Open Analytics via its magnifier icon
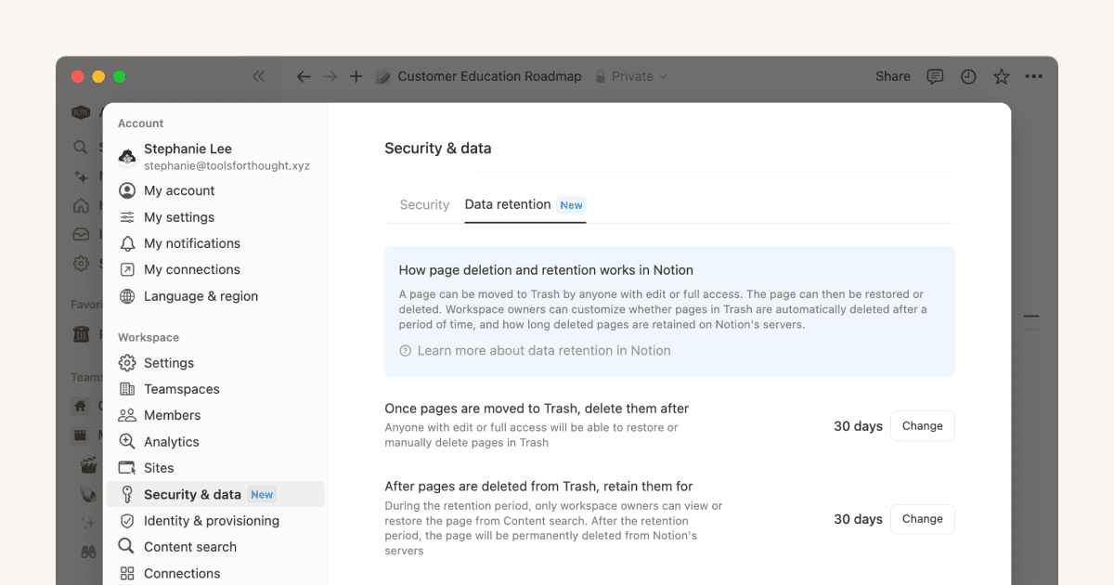 coord(127,441)
